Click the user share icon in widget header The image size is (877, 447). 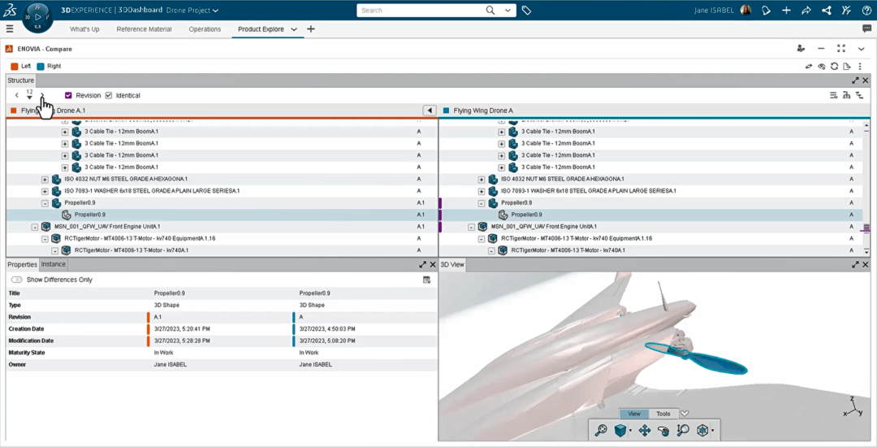point(801,49)
